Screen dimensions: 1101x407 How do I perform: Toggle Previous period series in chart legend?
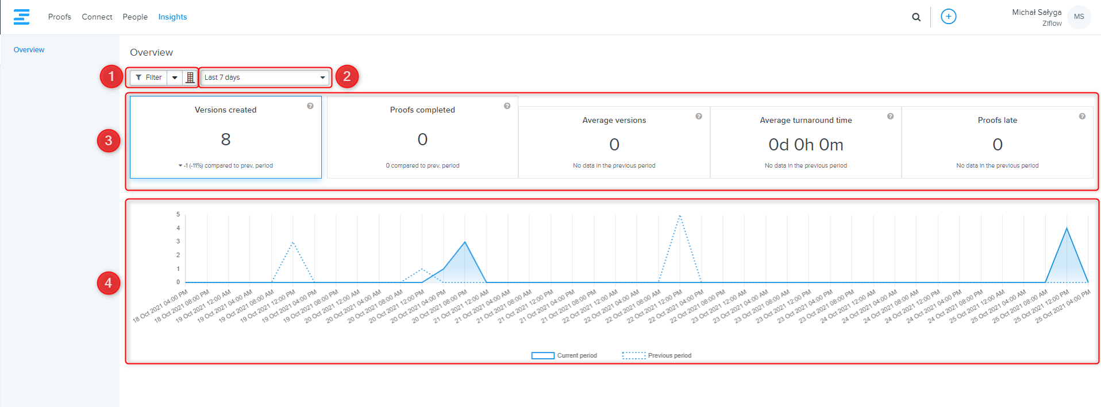[657, 355]
